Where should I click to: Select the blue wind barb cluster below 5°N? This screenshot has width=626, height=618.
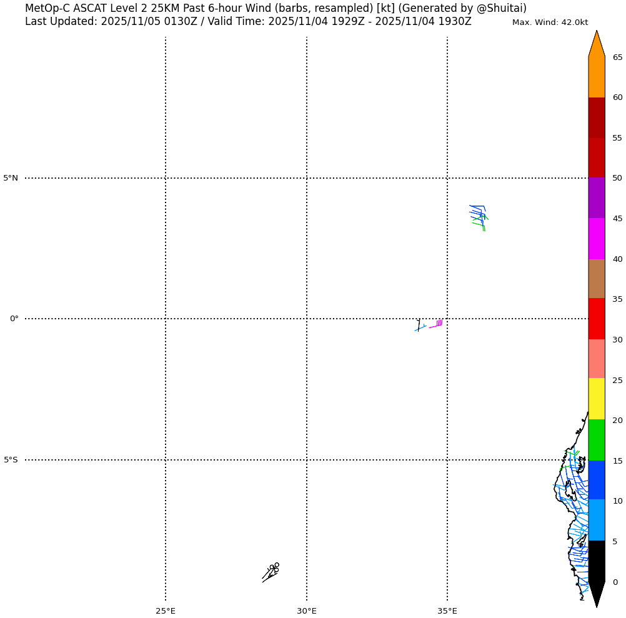tap(478, 214)
